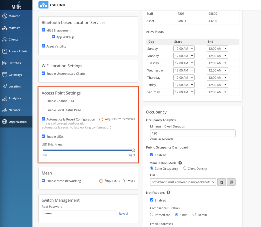Click the QR code icon button
The width and height of the screenshot is (261, 227).
pos(231,182)
